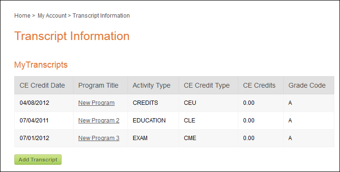Click the Add Transcript button
The height and width of the screenshot is (172, 340).
click(38, 160)
